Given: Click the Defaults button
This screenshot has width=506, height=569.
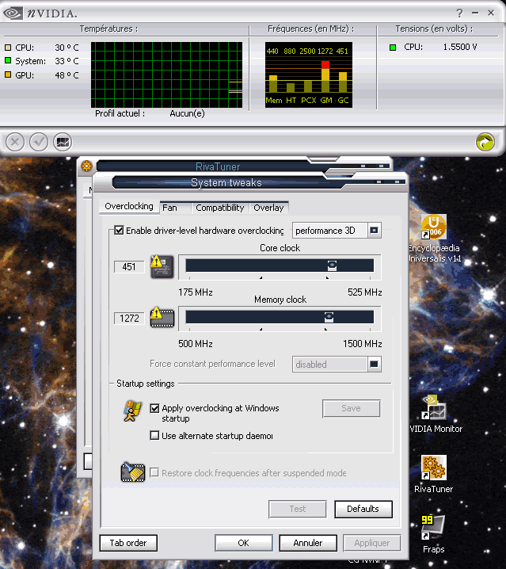Looking at the screenshot, I should [x=363, y=509].
